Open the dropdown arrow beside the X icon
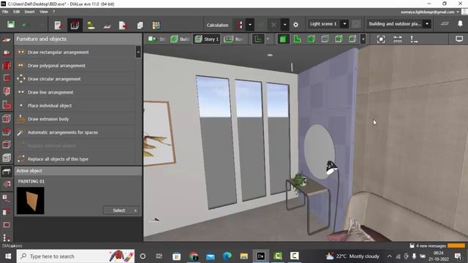Viewport: 468px width, 263px height. pos(284,25)
